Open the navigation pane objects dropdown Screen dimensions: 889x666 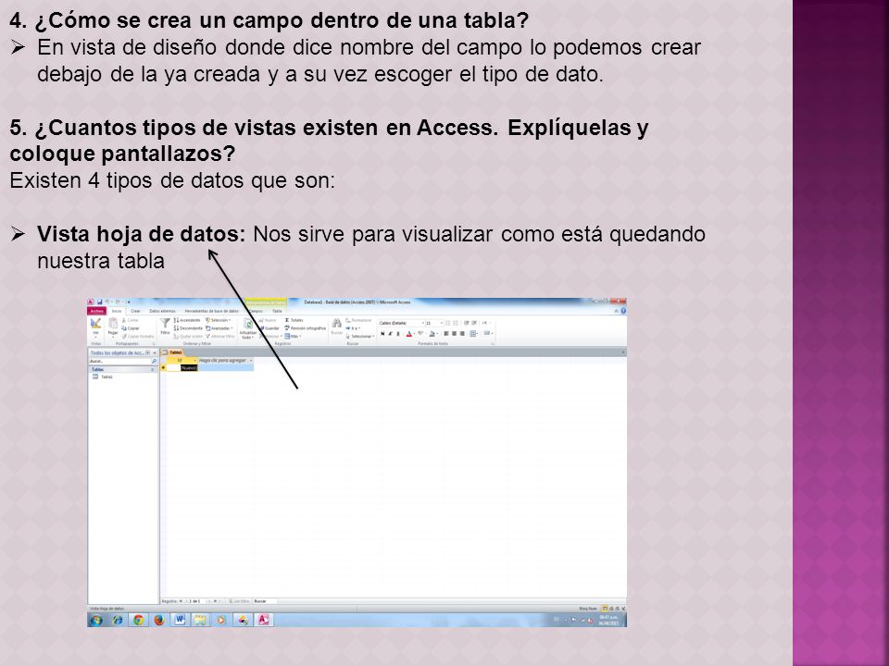pyautogui.click(x=148, y=352)
